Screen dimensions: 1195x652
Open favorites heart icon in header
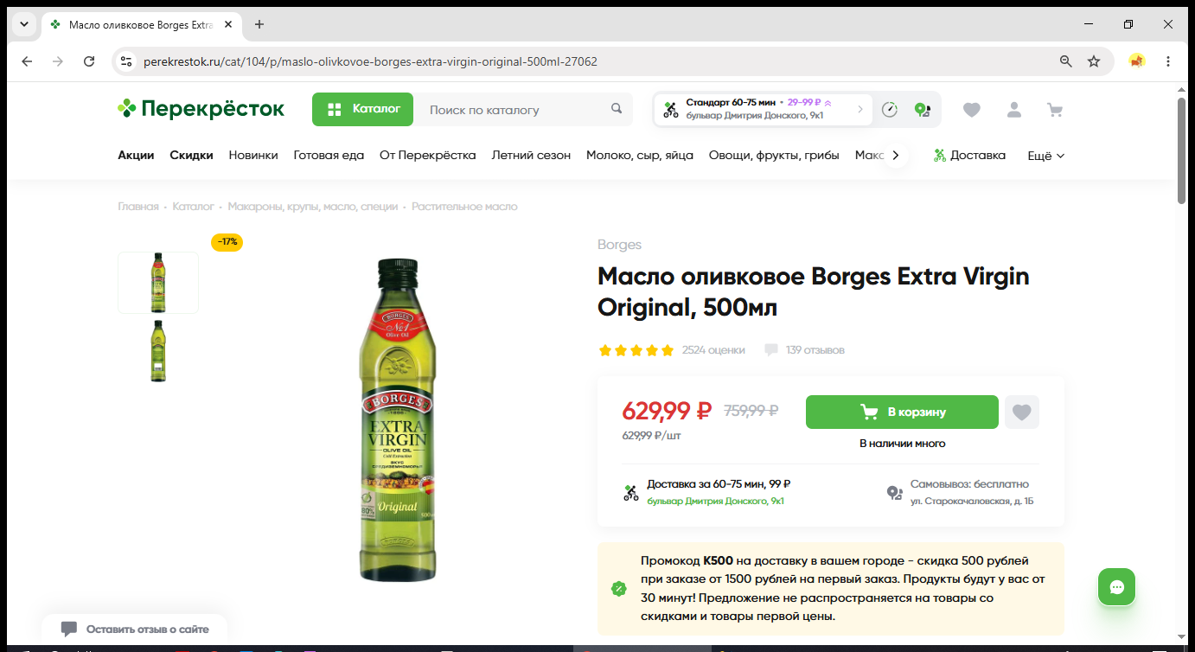point(972,110)
